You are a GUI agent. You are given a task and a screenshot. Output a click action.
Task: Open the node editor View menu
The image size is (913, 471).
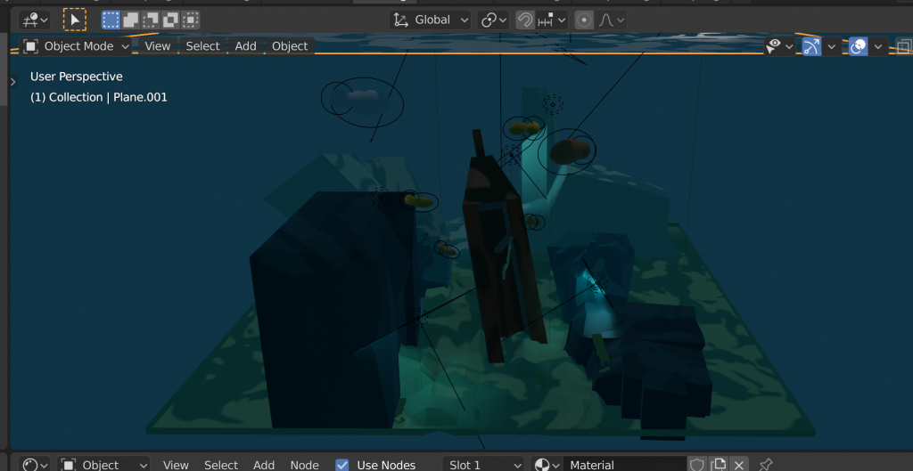click(176, 465)
